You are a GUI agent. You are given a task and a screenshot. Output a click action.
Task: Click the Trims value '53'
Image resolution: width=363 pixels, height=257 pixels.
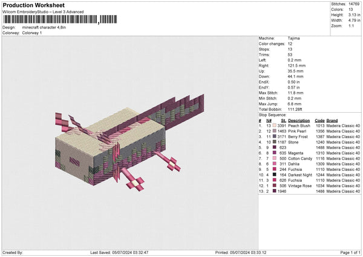tap(290, 55)
